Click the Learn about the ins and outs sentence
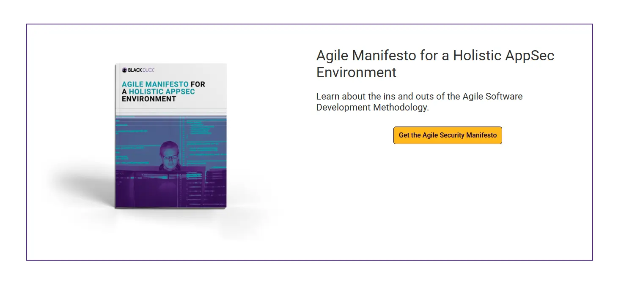This screenshot has width=621, height=283. click(419, 102)
